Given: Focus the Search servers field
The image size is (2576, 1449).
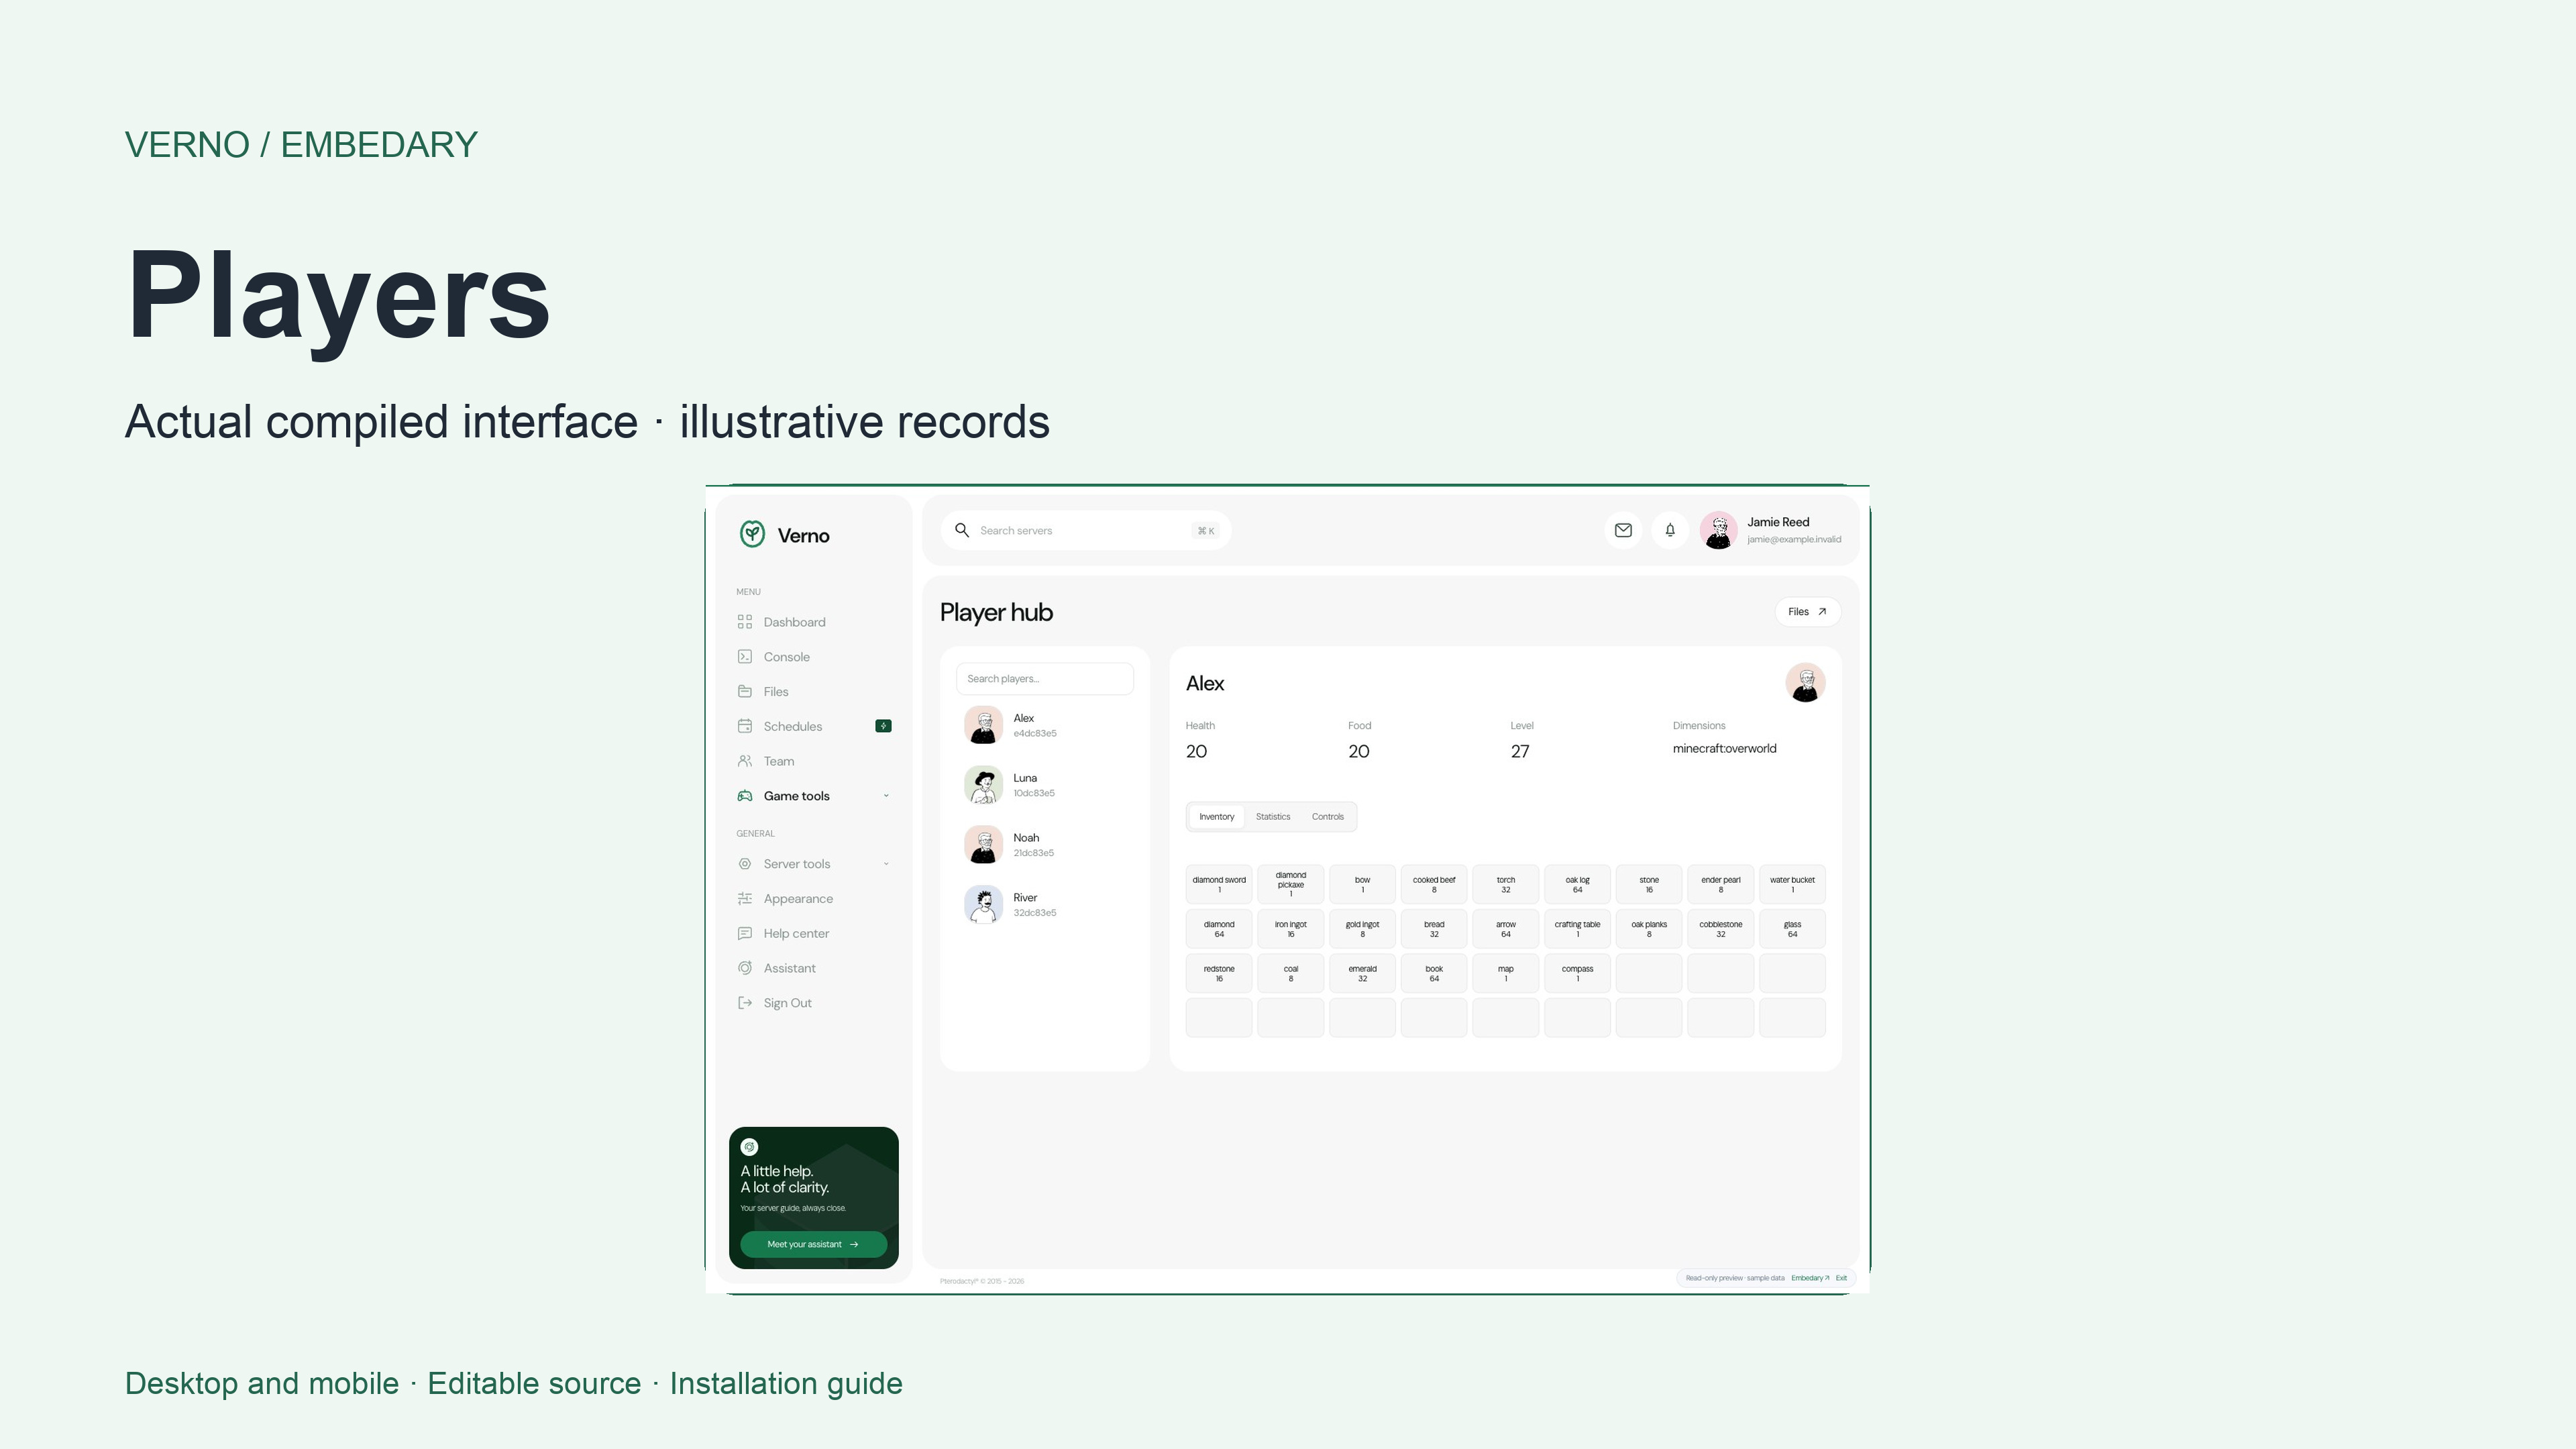Looking at the screenshot, I should point(1085,530).
